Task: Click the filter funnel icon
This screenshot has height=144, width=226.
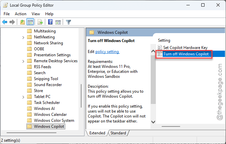Action: 68,22
